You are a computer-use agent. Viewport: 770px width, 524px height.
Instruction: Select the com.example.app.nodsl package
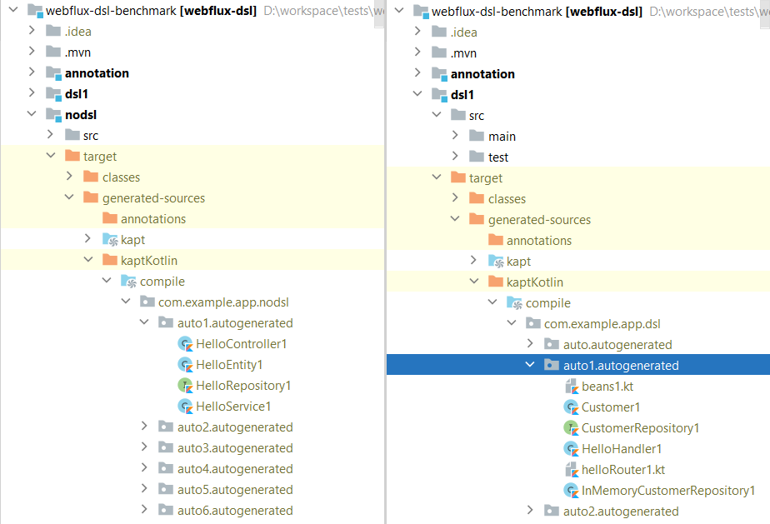[223, 302]
